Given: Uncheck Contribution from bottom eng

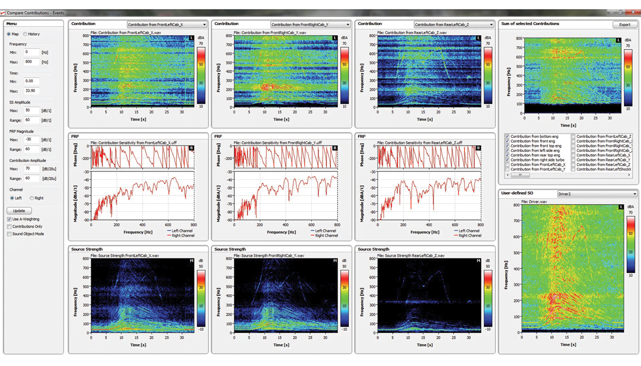Looking at the screenshot, I should (507, 136).
